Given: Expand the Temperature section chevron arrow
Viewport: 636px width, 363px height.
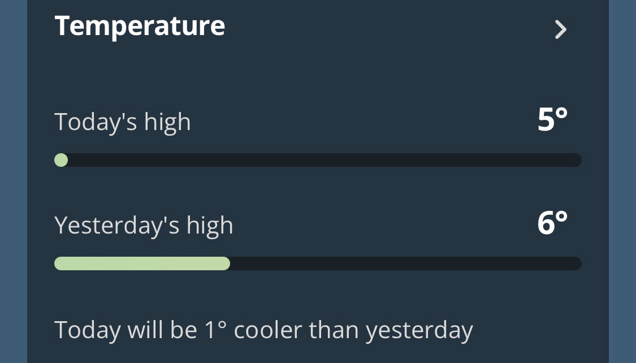Looking at the screenshot, I should click(560, 29).
